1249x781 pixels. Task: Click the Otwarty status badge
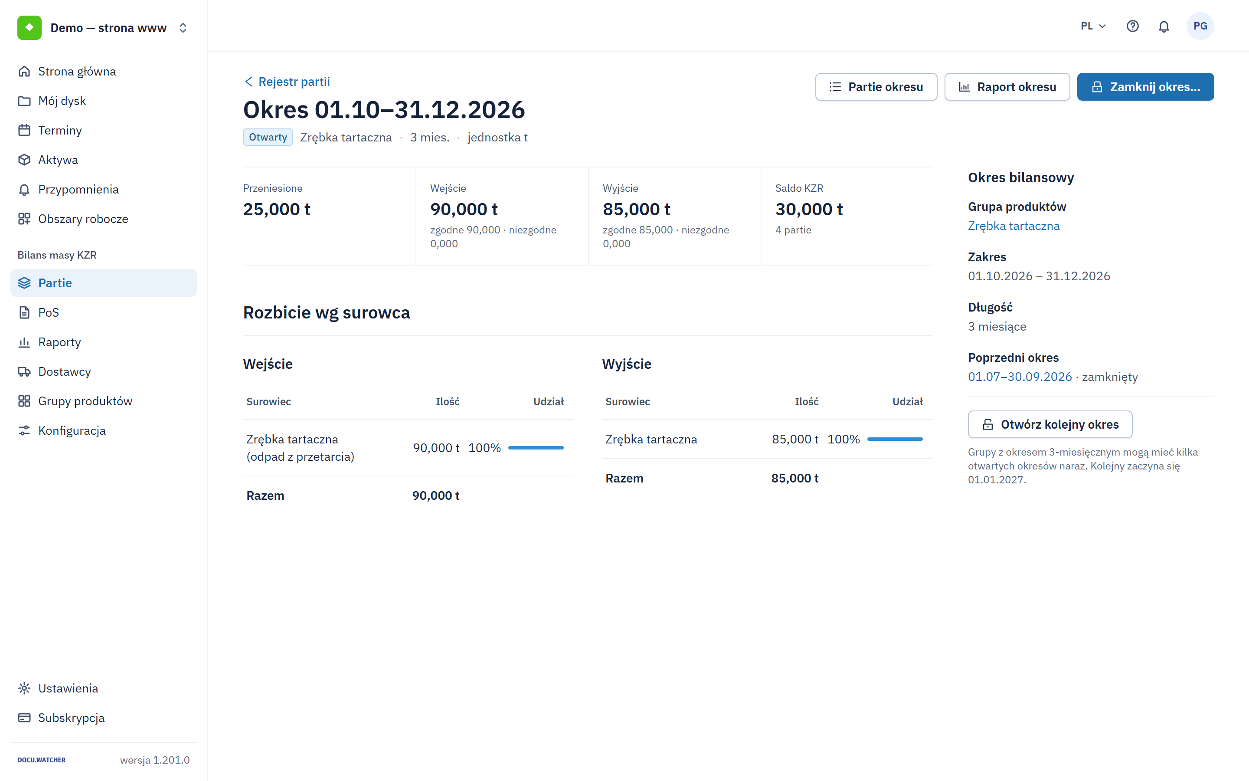(x=268, y=137)
